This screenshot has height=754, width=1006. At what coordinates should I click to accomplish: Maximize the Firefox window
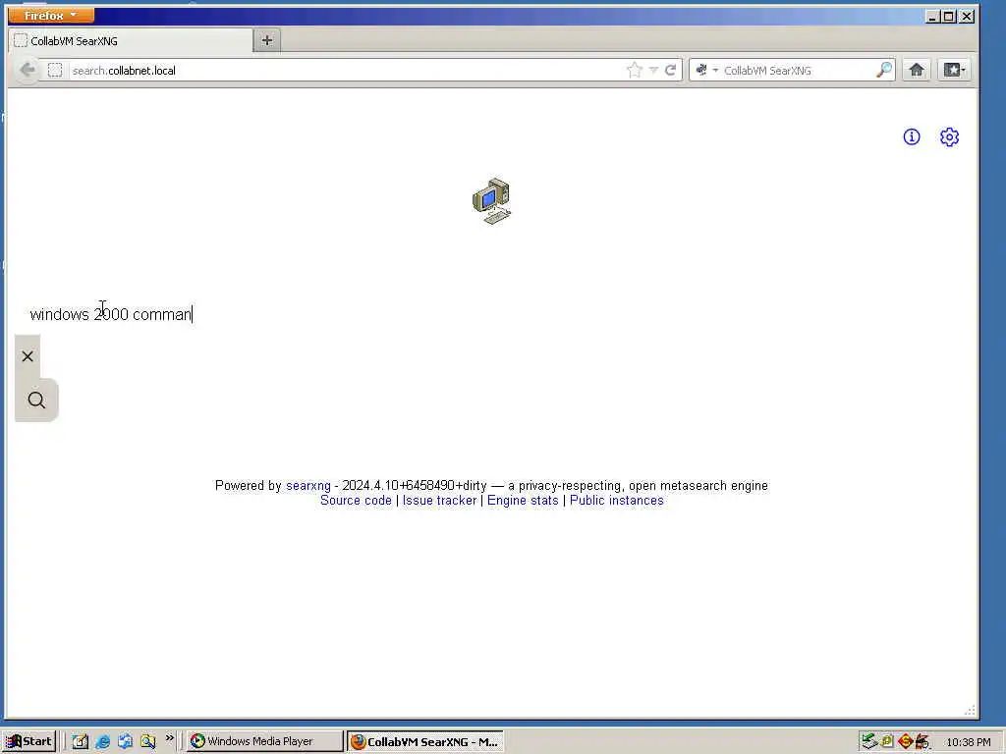click(949, 16)
